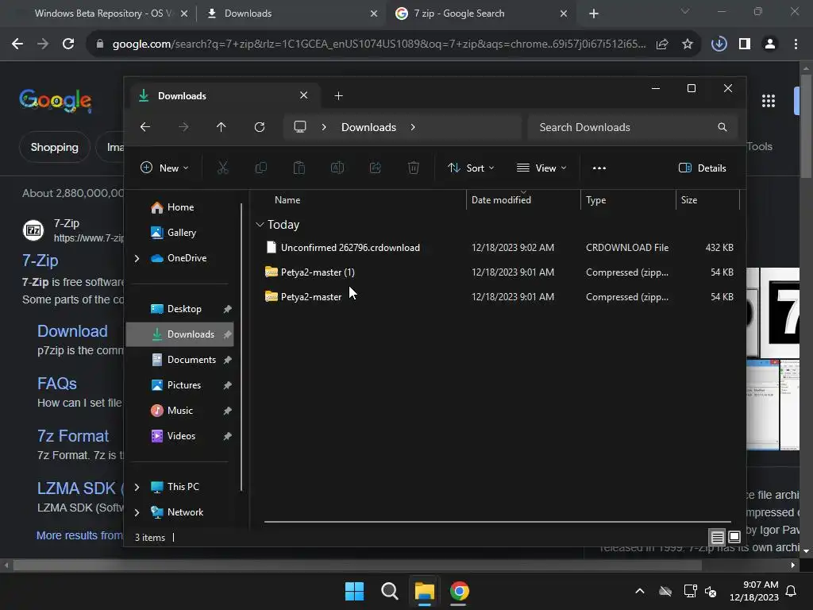This screenshot has height=610, width=813.
Task: Click the Share this page icon in Chrome address bar
Action: [662, 44]
